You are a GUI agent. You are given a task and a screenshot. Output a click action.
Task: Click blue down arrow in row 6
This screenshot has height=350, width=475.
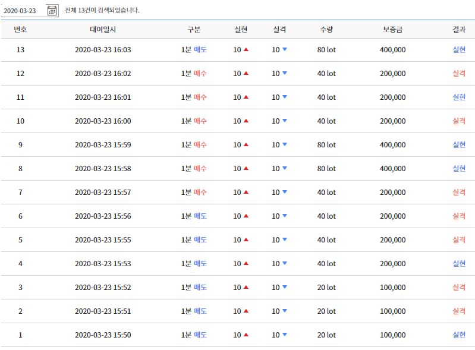(x=285, y=216)
